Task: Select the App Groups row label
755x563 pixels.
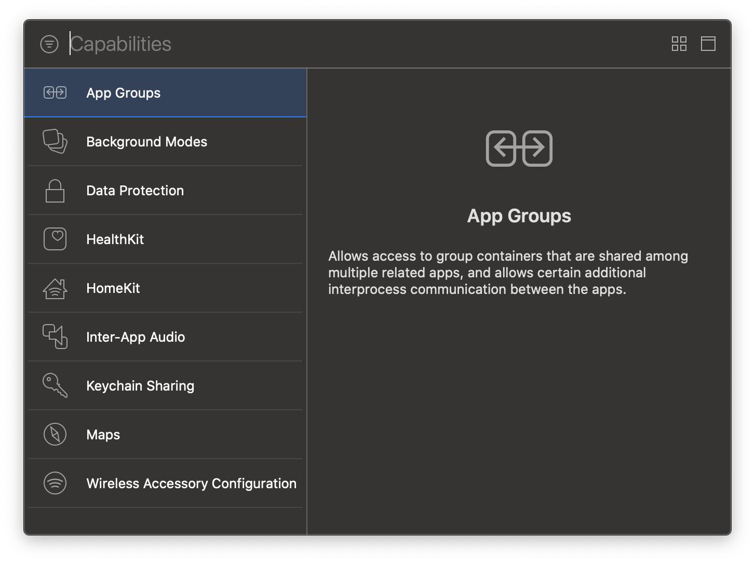Action: (124, 93)
